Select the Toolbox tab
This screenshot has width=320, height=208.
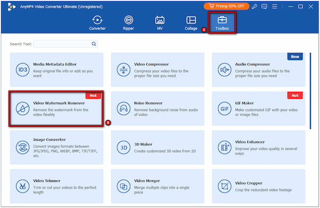coord(222,22)
